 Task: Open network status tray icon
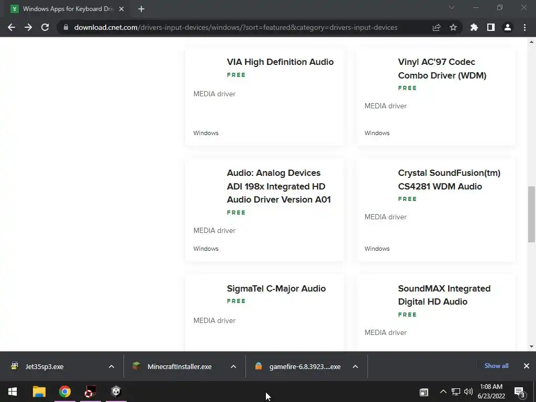tap(456, 392)
